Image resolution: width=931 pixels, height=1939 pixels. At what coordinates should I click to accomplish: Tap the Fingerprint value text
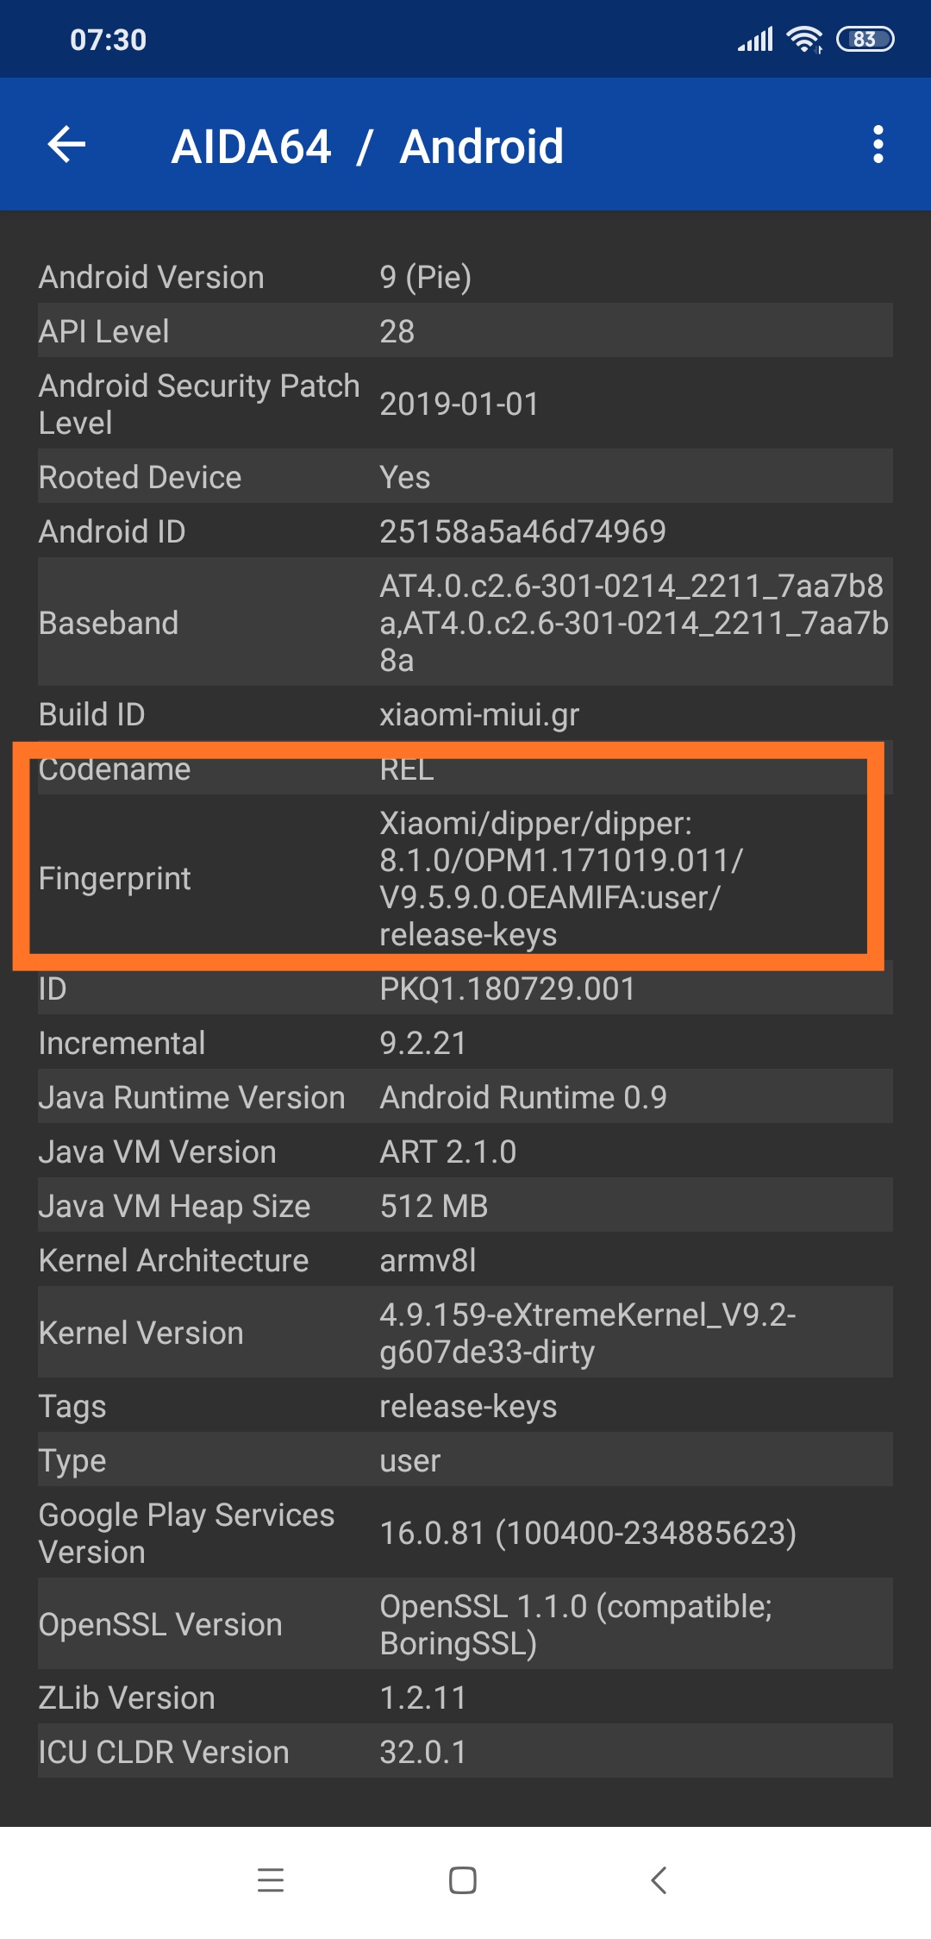560,878
